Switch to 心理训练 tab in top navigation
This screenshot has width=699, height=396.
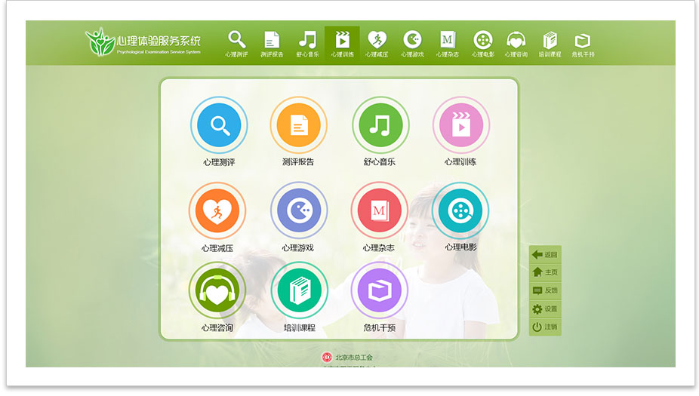342,45
